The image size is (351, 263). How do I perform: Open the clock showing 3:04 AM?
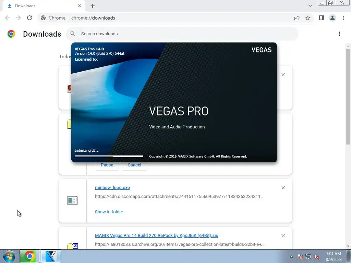click(334, 256)
